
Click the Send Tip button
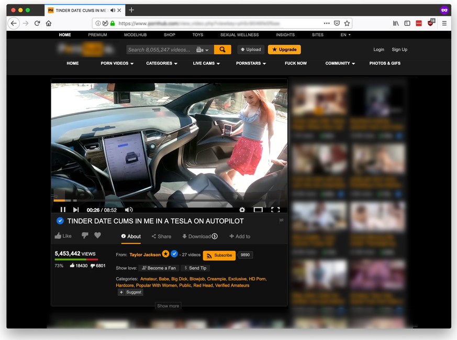point(195,268)
